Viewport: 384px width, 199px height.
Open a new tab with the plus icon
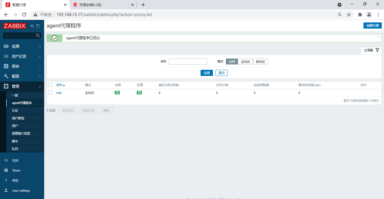143,5
